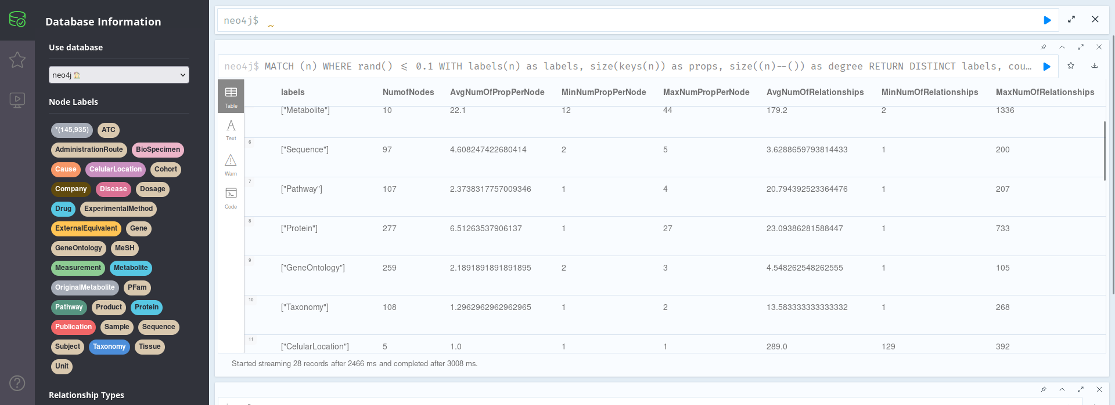Switch to Table result view
The image size is (1115, 405).
[231, 96]
